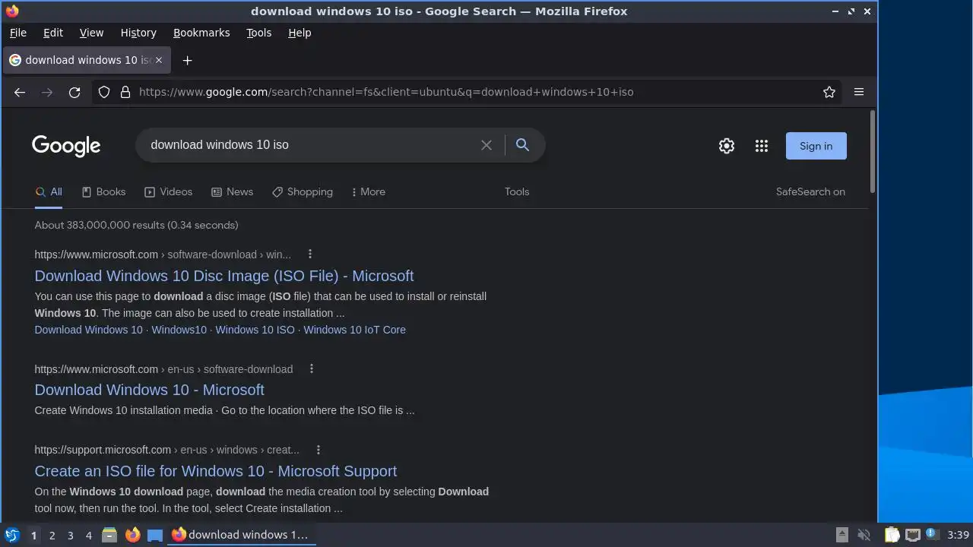
Task: Click the Sign in button
Action: click(x=816, y=146)
